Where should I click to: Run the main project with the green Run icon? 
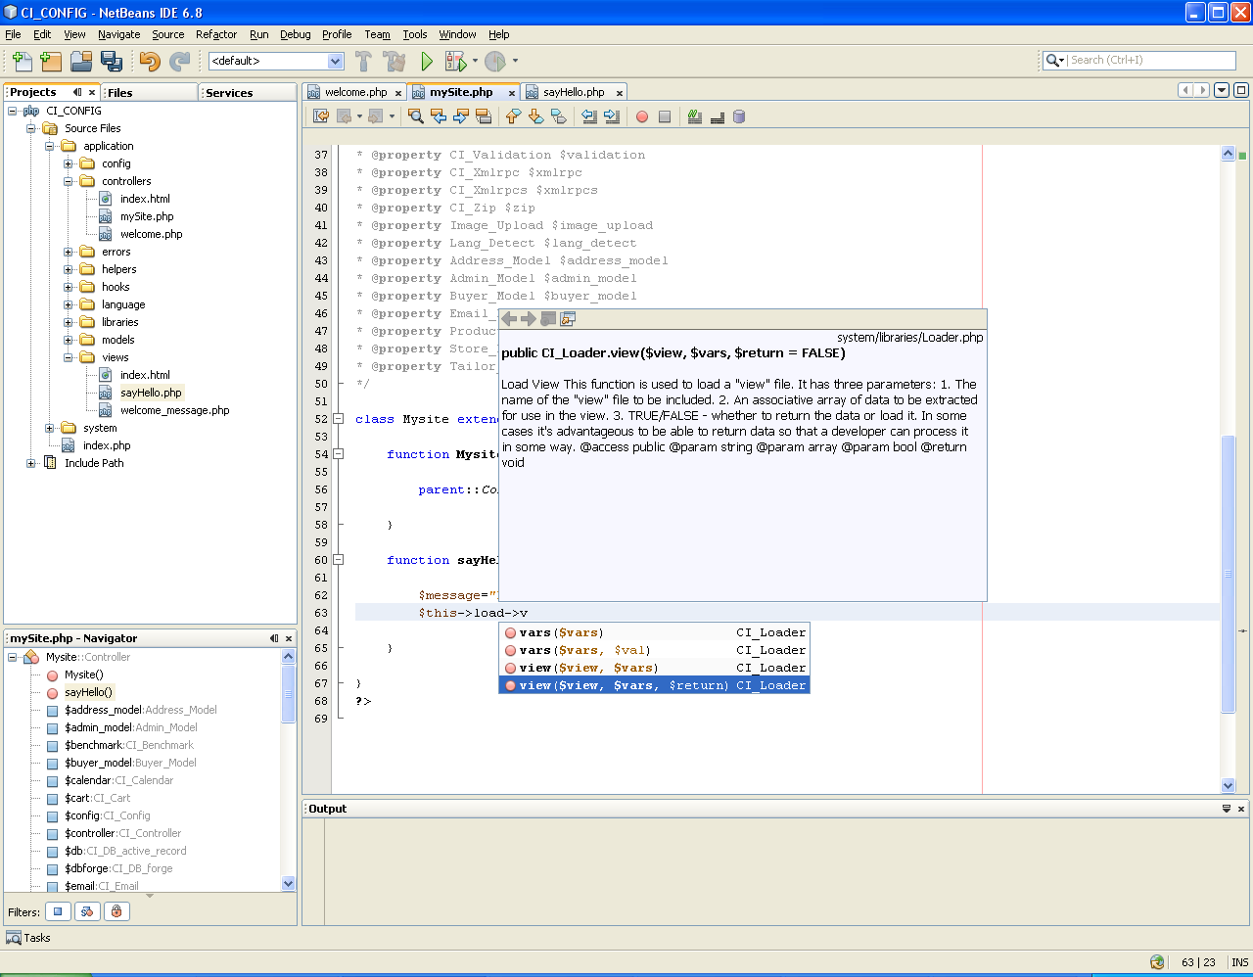tap(426, 61)
